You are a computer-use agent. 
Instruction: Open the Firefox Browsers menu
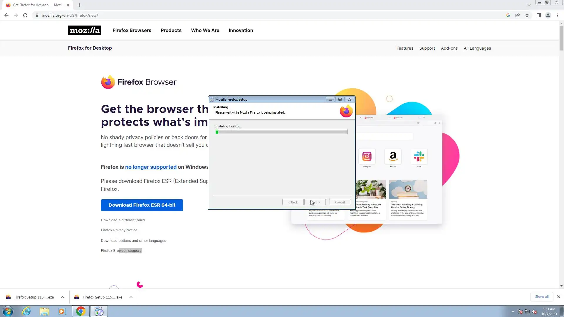(132, 30)
